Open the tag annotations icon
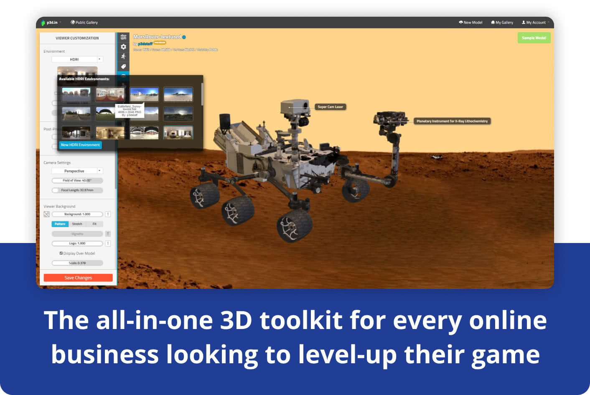 [x=123, y=66]
